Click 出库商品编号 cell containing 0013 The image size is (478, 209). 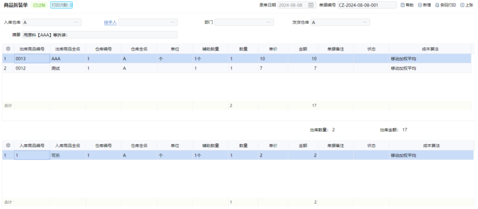[32, 59]
